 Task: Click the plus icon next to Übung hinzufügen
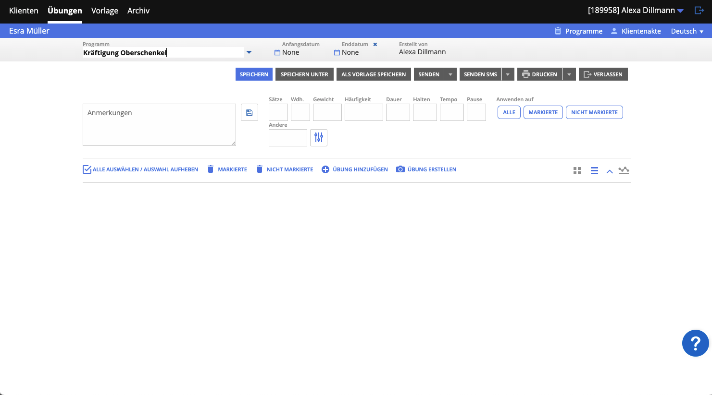pos(325,169)
